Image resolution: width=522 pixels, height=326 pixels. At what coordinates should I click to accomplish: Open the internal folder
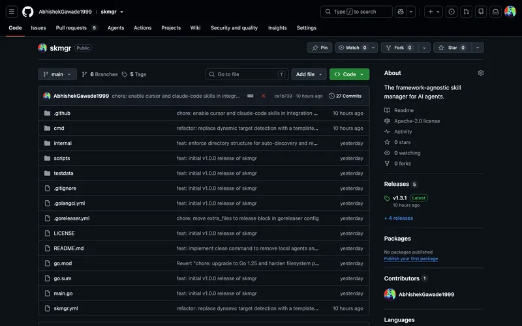[63, 143]
